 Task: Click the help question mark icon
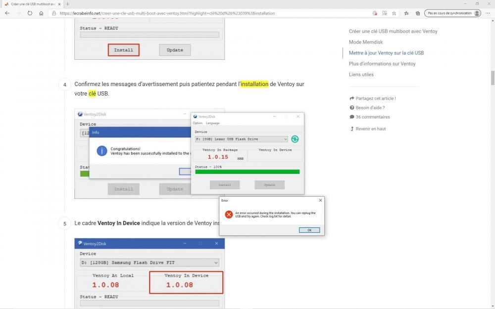point(351,107)
